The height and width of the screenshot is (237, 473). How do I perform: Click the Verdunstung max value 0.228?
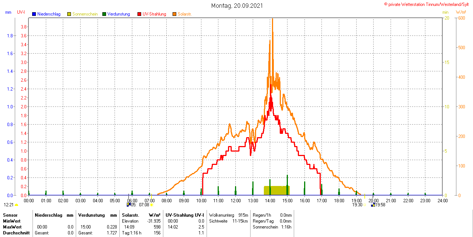pos(112,227)
